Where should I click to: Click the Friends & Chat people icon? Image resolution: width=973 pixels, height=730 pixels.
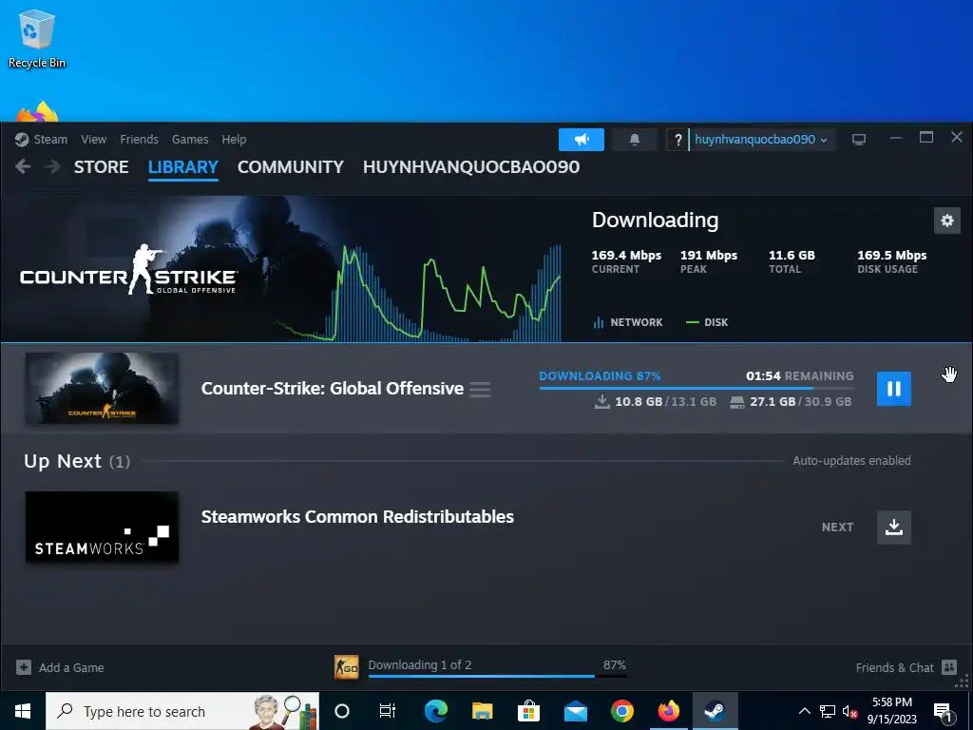pos(949,667)
